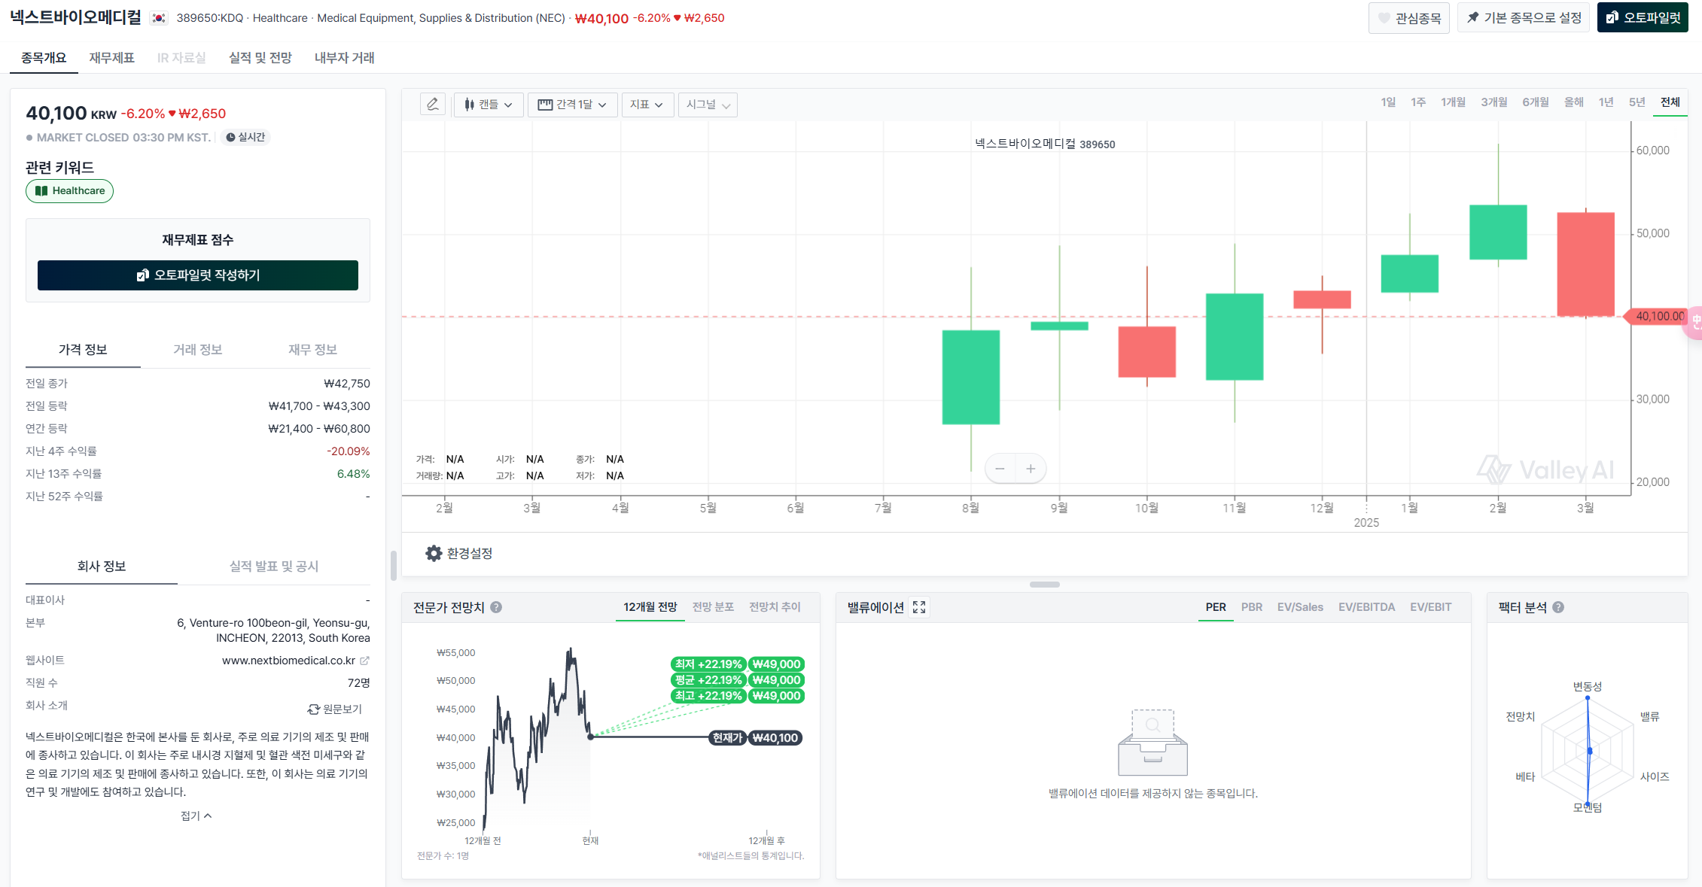The image size is (1702, 887).
Task: Collapse company description with 접기
Action: (196, 816)
